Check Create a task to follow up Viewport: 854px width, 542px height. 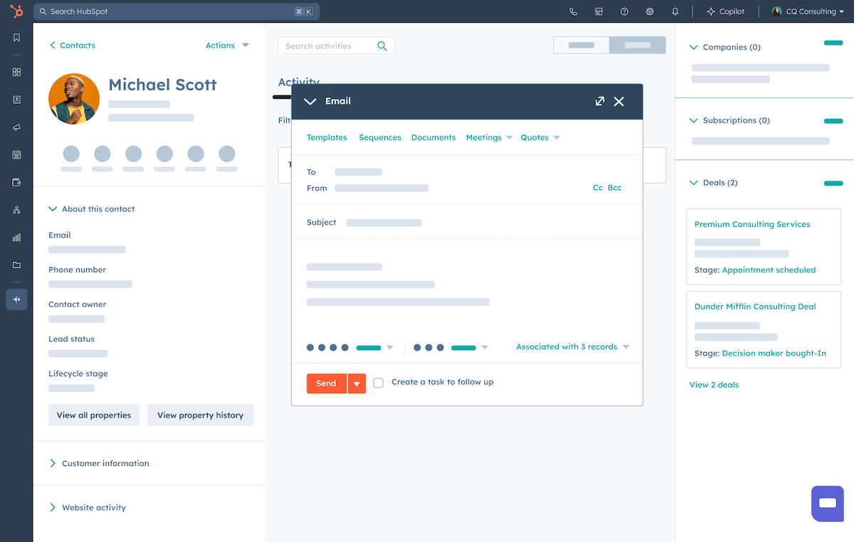pyautogui.click(x=379, y=383)
